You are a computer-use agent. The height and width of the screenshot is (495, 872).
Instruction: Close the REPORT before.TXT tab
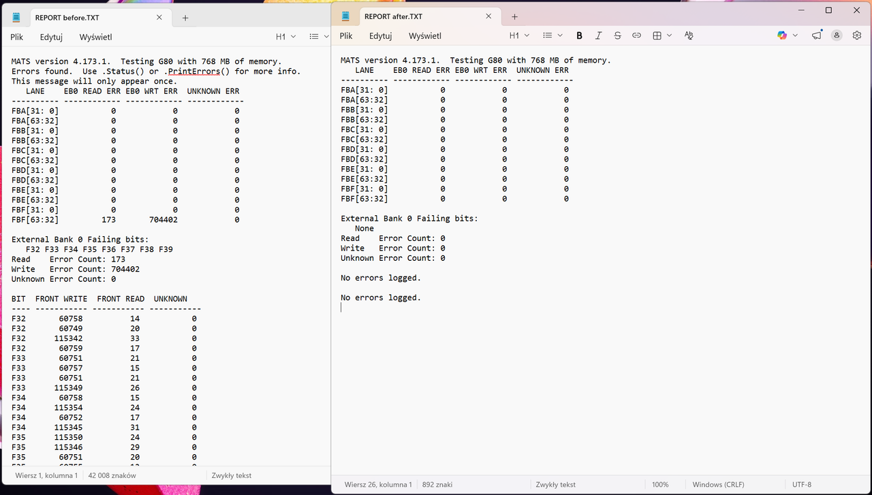coord(159,18)
